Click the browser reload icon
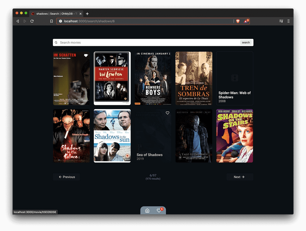This screenshot has width=306, height=231. pyautogui.click(x=32, y=21)
